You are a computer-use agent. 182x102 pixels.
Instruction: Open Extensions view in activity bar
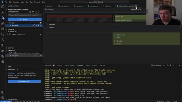click(x=3, y=29)
